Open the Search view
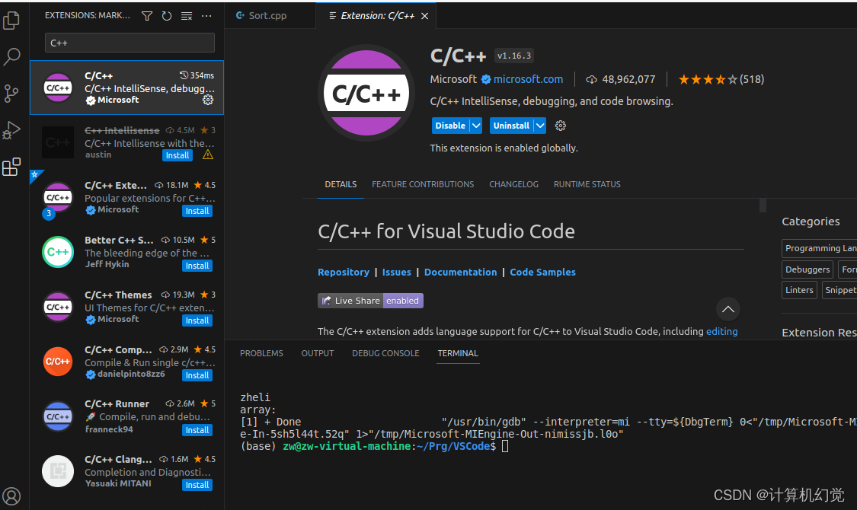The width and height of the screenshot is (857, 510). [11, 56]
